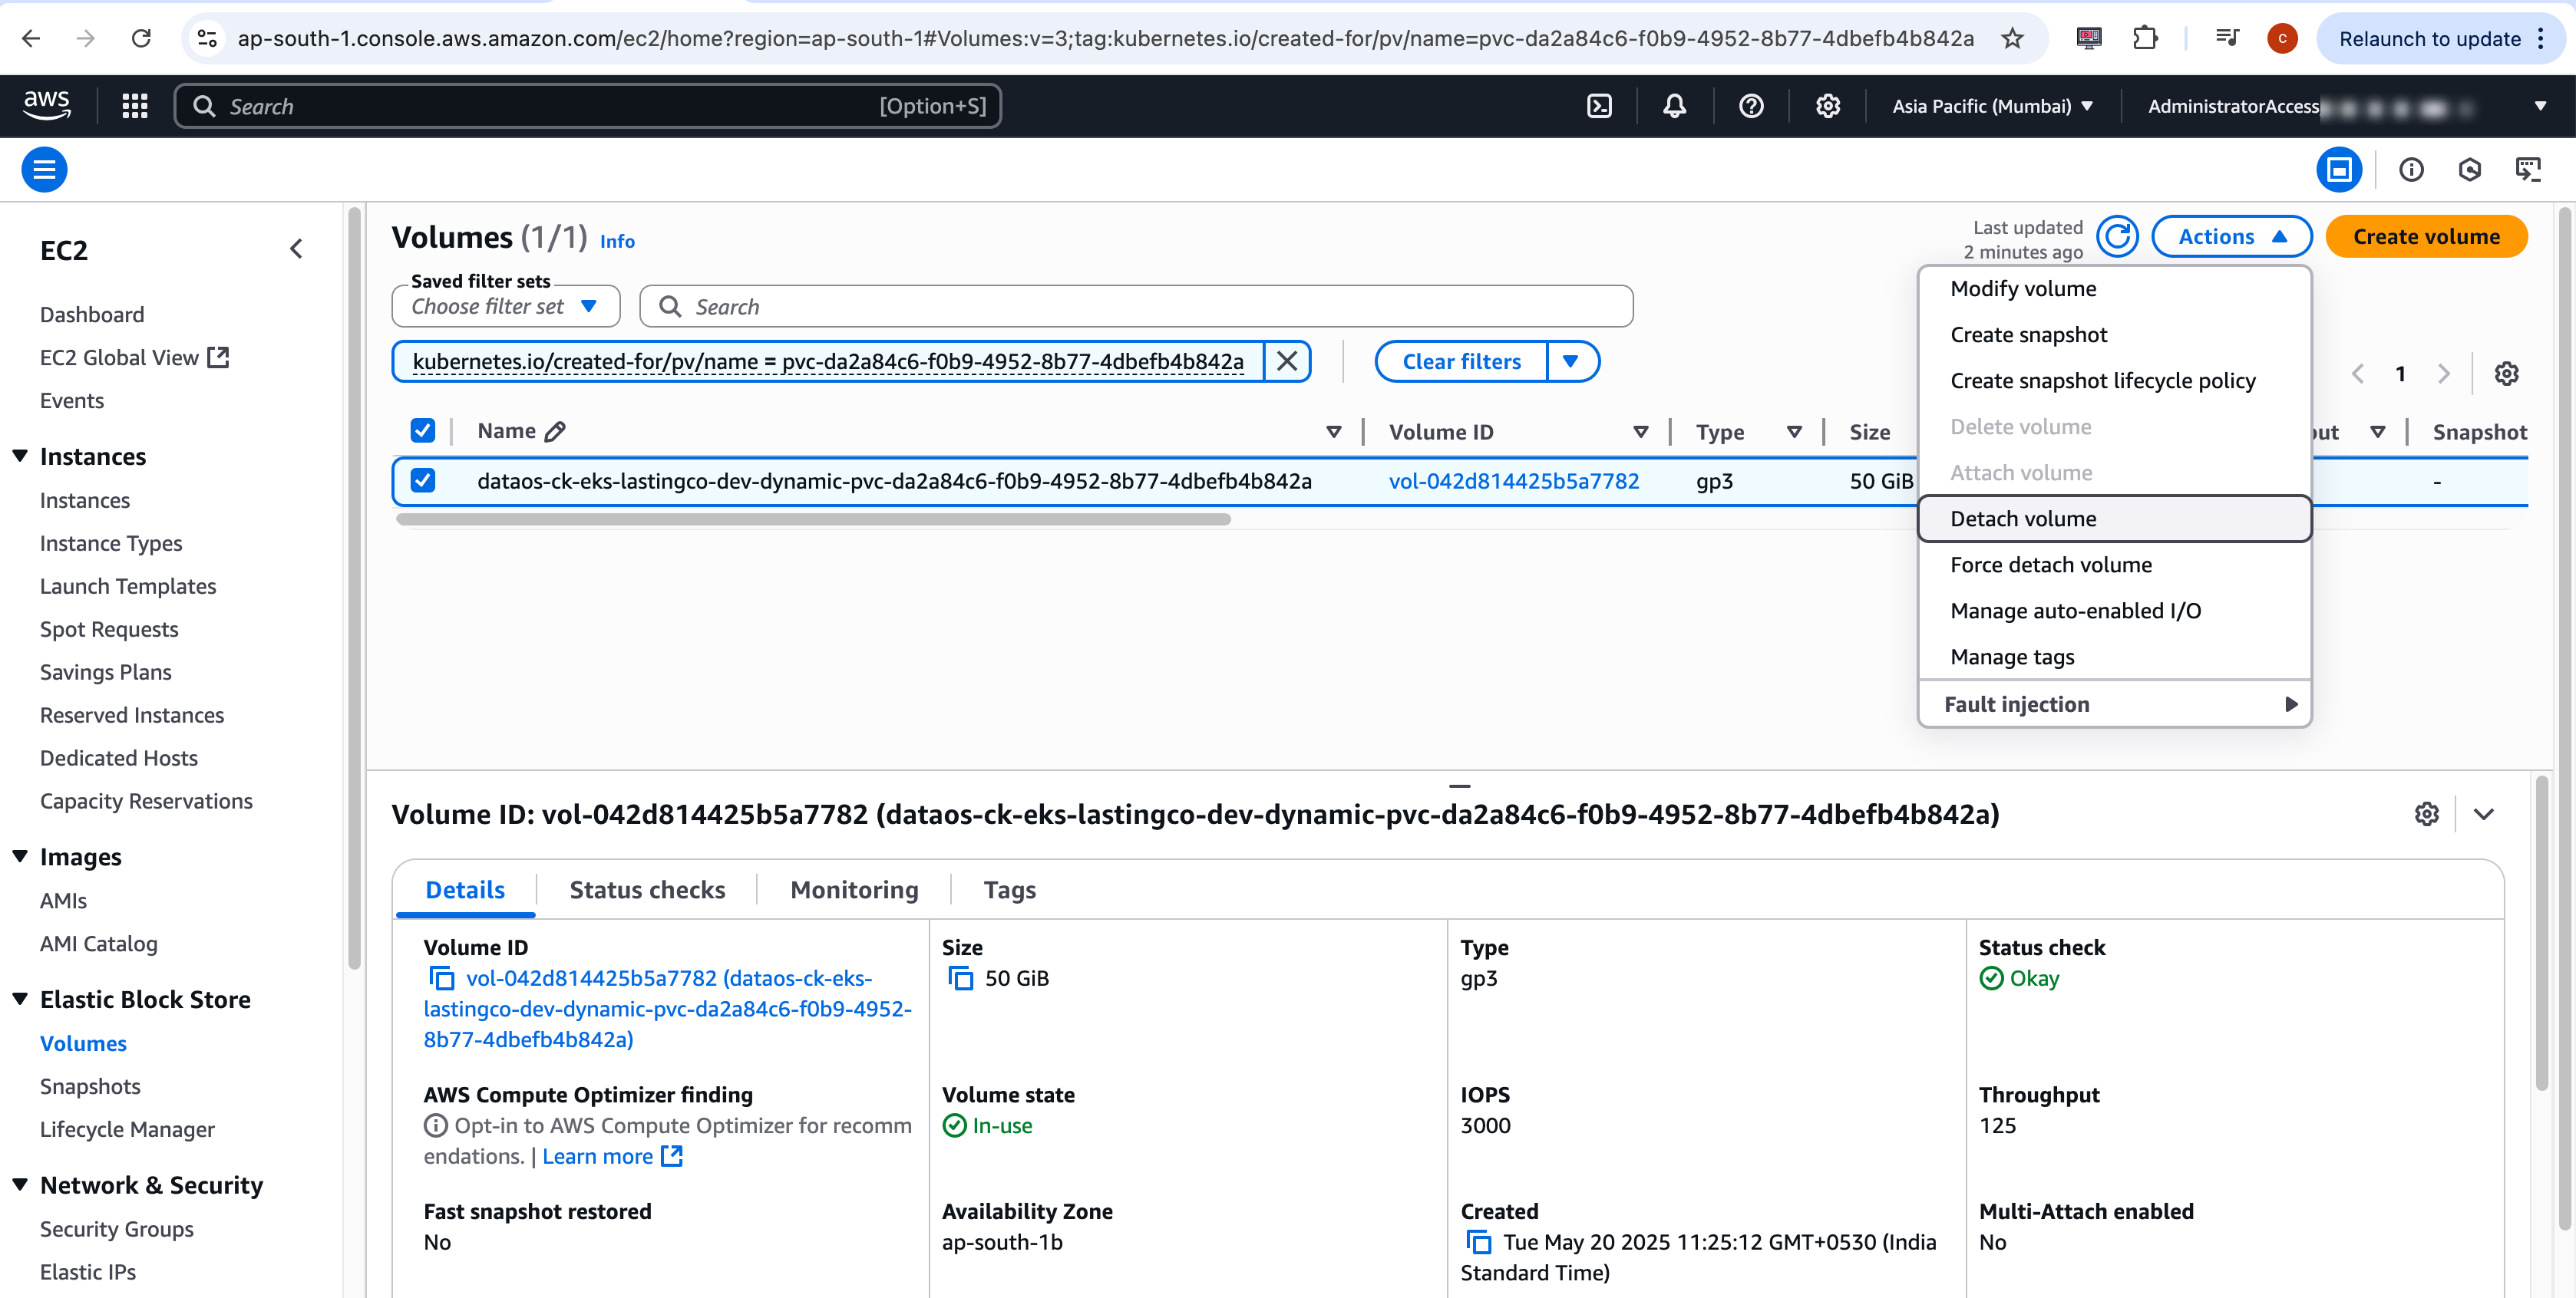The width and height of the screenshot is (2576, 1298).
Task: Open Snapshots in side navigation
Action: click(90, 1086)
